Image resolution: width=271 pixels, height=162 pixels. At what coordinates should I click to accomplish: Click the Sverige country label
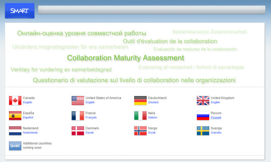(216, 128)
